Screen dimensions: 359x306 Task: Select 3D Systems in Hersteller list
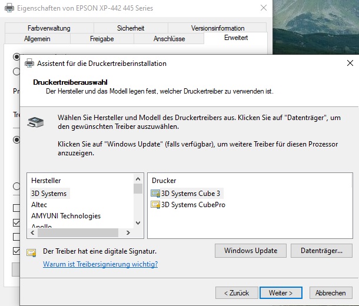(49, 194)
